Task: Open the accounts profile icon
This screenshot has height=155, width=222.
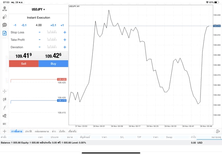Action: (5, 9)
